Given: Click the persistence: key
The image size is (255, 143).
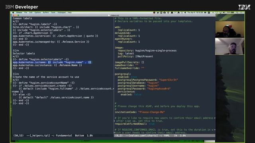Looking at the screenshot, I should [126, 92].
